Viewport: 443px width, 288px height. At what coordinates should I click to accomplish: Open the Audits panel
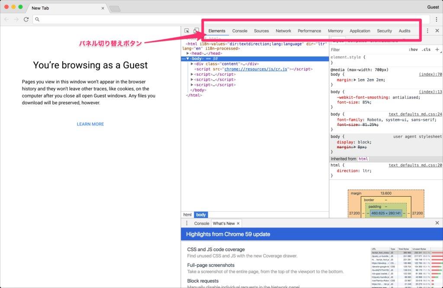click(404, 31)
